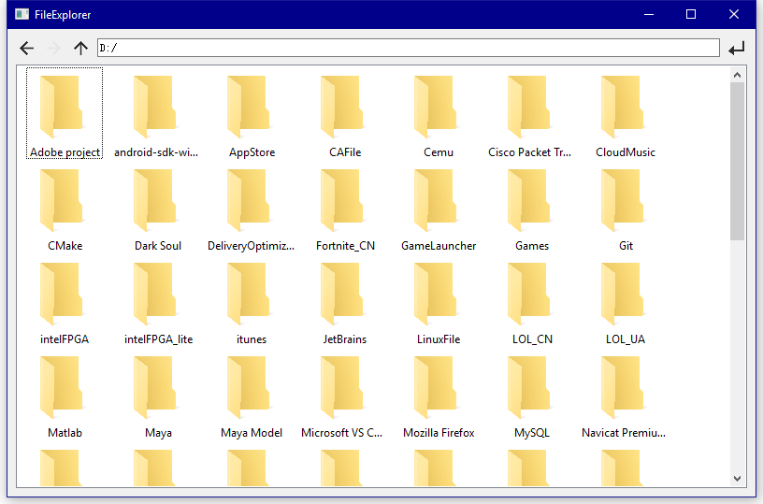The width and height of the screenshot is (763, 504).
Task: Select the Fortnite_CN folder icon
Action: pyautogui.click(x=341, y=200)
